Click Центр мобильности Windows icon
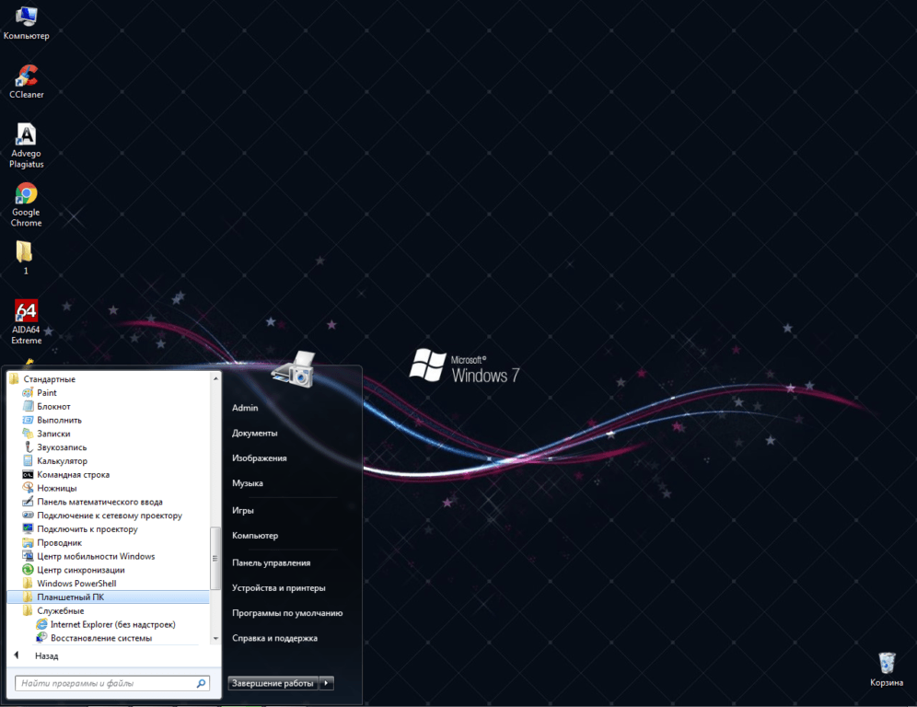The image size is (917, 707). pos(28,555)
